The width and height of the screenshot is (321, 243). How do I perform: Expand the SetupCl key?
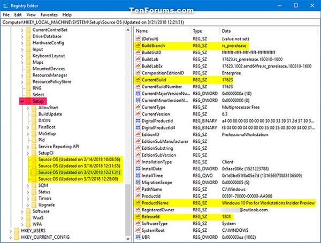pyautogui.click(x=28, y=153)
